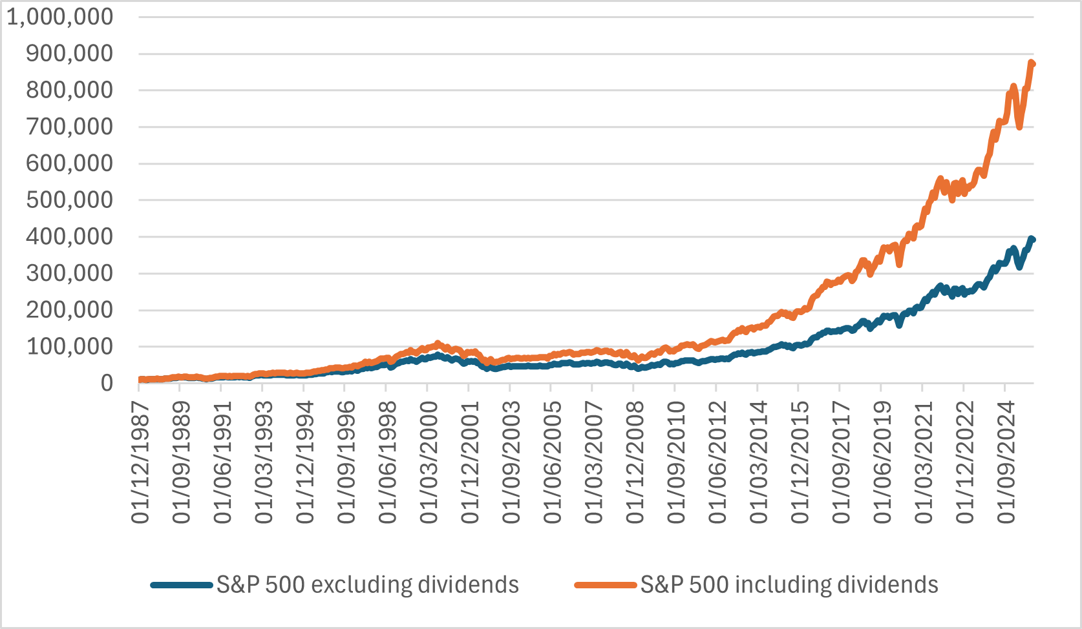Click the x-axis date "01/06/1991"
1082x629 pixels.
click(222, 462)
